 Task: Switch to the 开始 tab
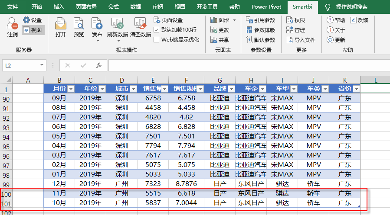tap(36, 6)
